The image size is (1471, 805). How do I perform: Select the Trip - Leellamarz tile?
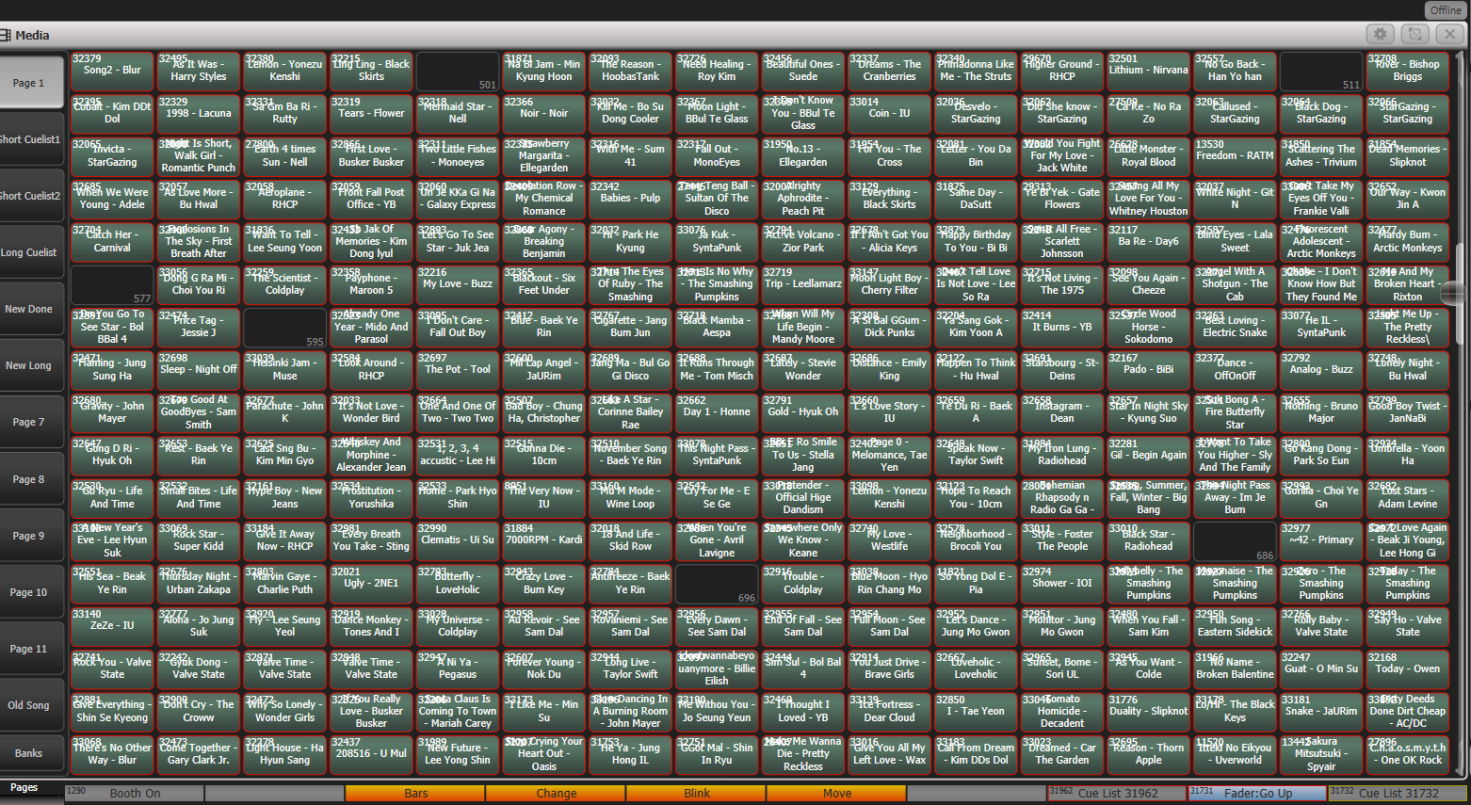point(802,285)
